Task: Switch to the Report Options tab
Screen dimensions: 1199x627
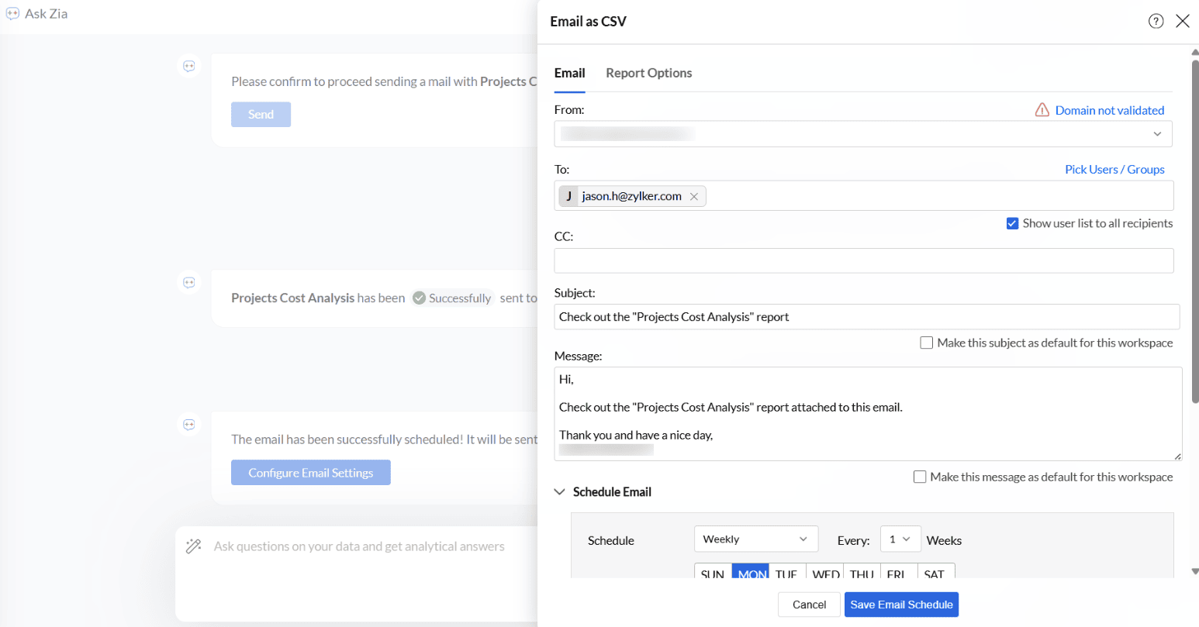Action: click(x=648, y=73)
